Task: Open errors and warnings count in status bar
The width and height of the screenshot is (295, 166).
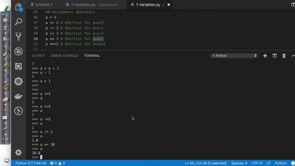Action: coord(58,163)
